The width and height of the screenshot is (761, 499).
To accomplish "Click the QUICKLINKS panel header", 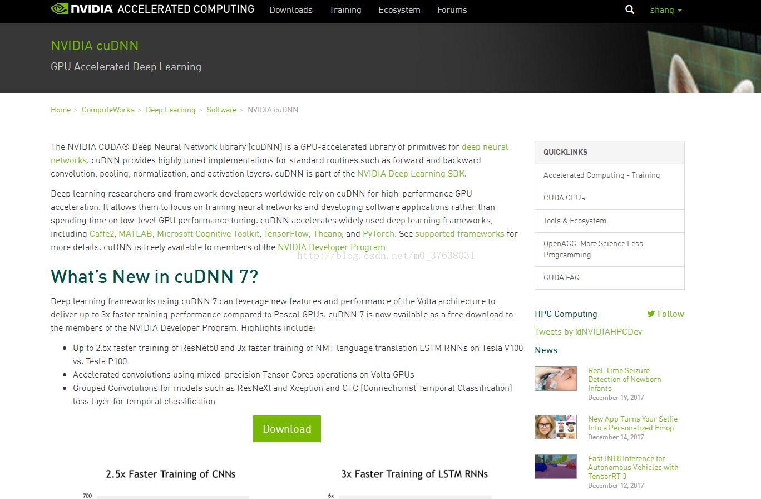I will (x=610, y=153).
